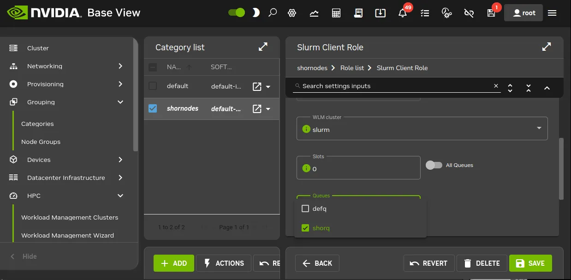Open the settings gear icon in header

(x=291, y=13)
